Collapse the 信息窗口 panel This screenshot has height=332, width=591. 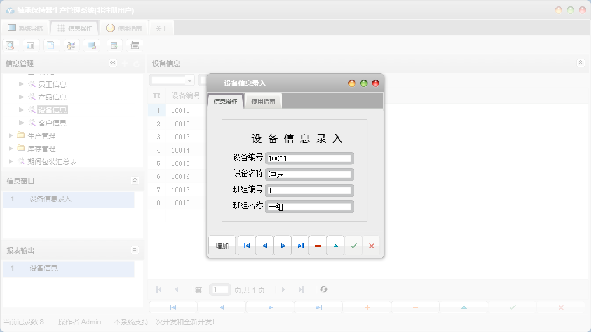(135, 180)
